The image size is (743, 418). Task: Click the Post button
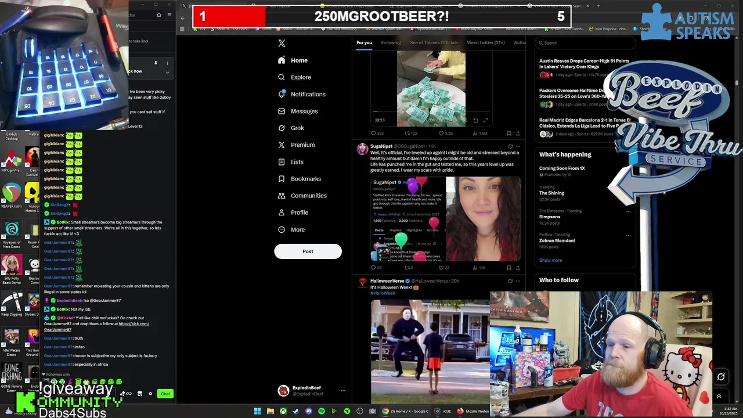tap(308, 251)
